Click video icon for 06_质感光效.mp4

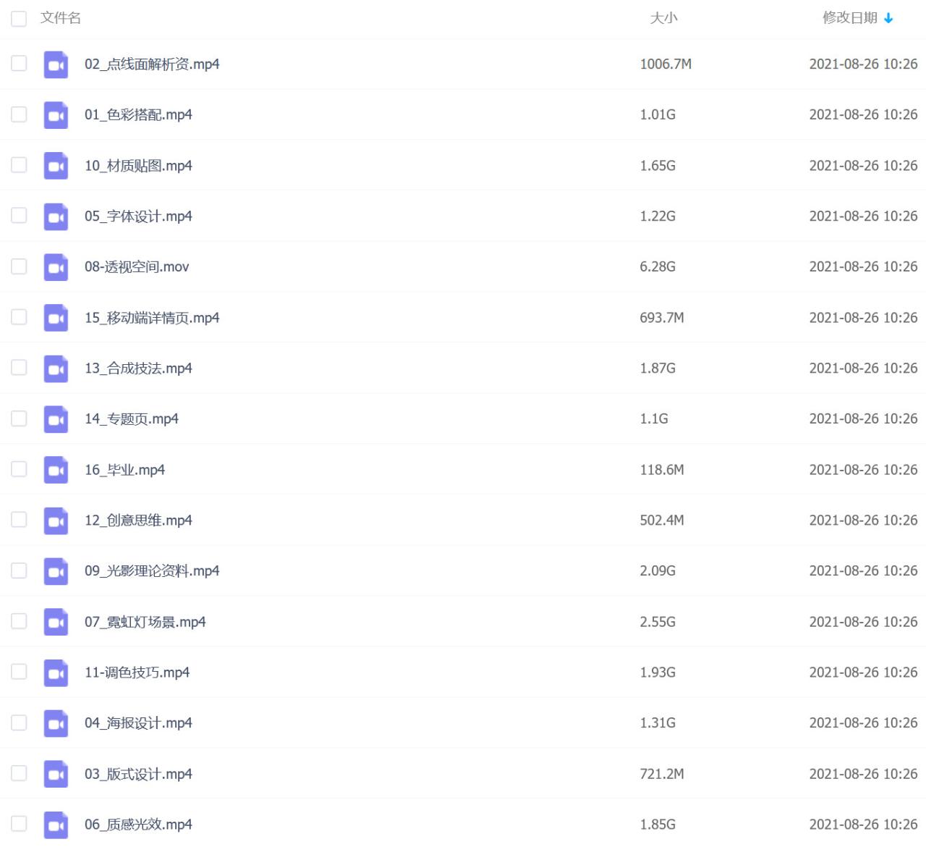click(56, 825)
